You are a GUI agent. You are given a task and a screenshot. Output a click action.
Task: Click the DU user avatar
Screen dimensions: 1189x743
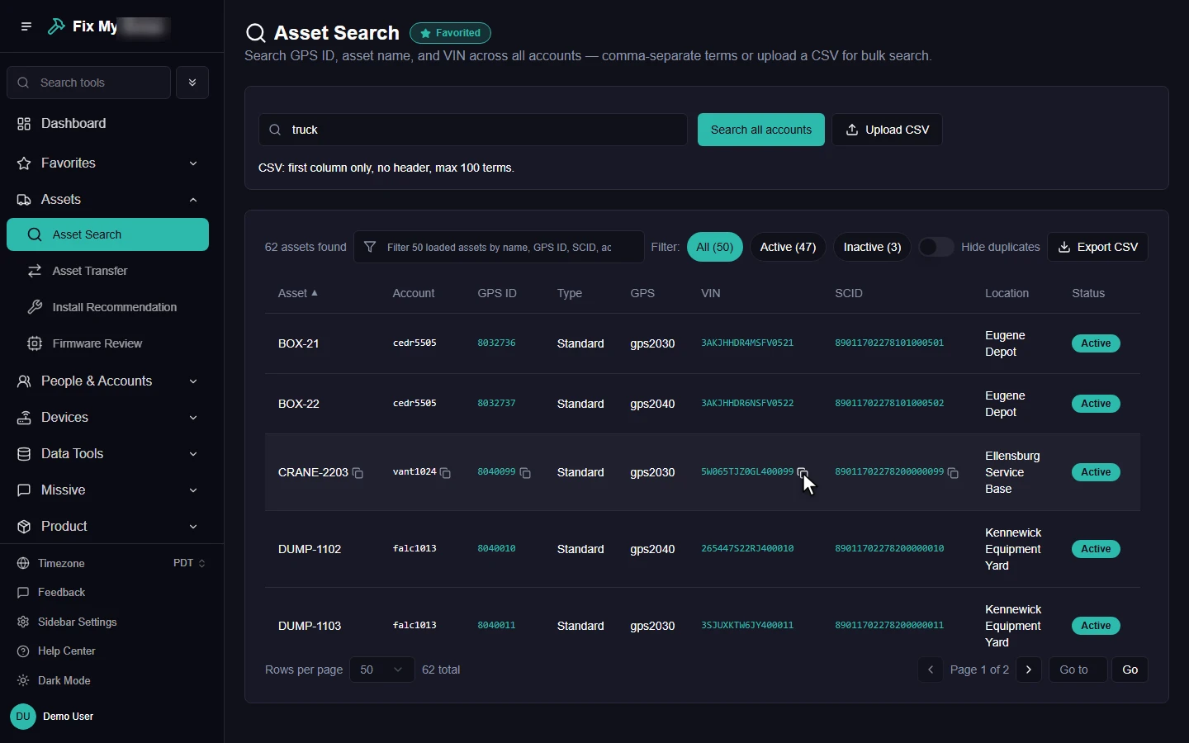coord(23,717)
